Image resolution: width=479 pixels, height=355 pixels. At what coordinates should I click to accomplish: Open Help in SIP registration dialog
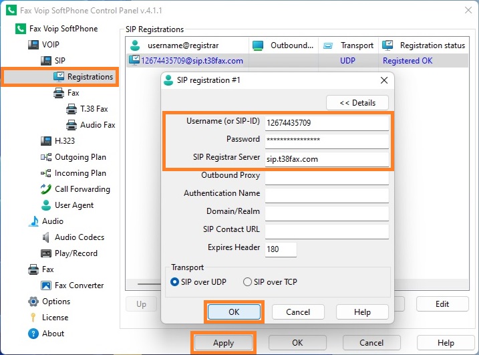click(362, 312)
